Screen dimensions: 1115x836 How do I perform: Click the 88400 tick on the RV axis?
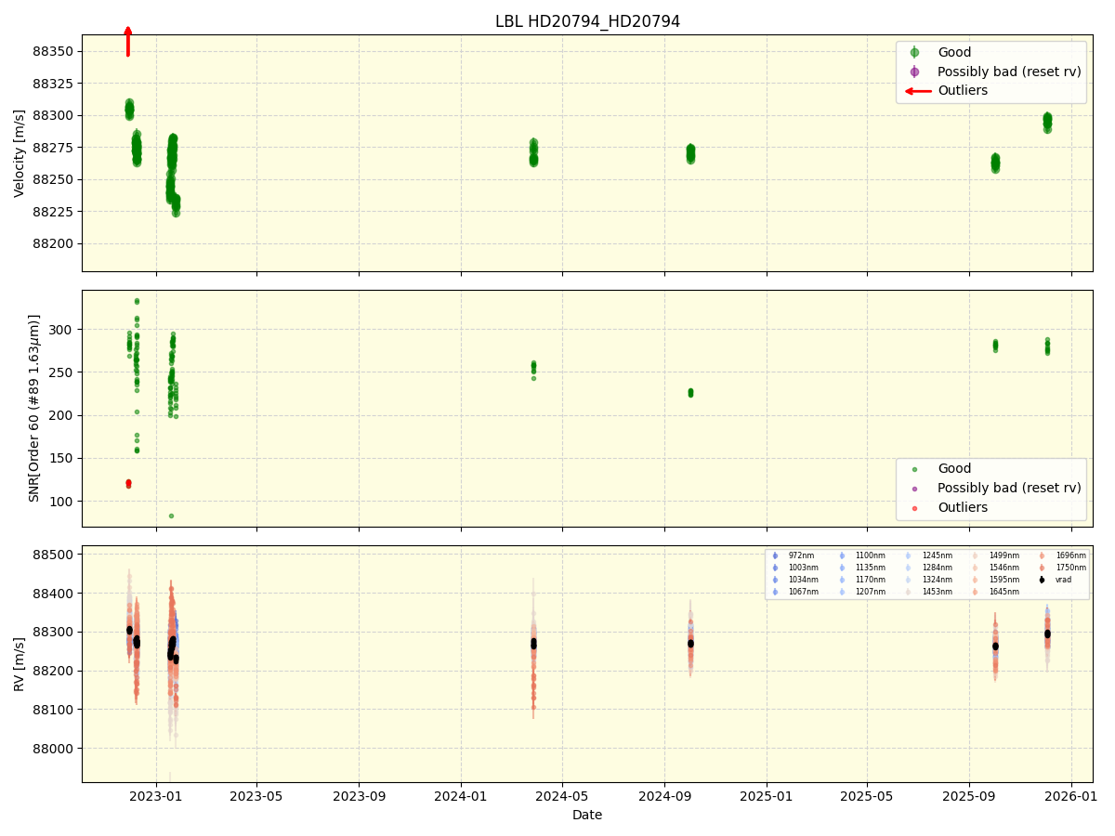coord(53,594)
